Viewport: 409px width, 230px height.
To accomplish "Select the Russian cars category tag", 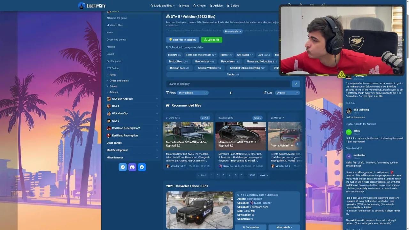I will (x=180, y=68).
